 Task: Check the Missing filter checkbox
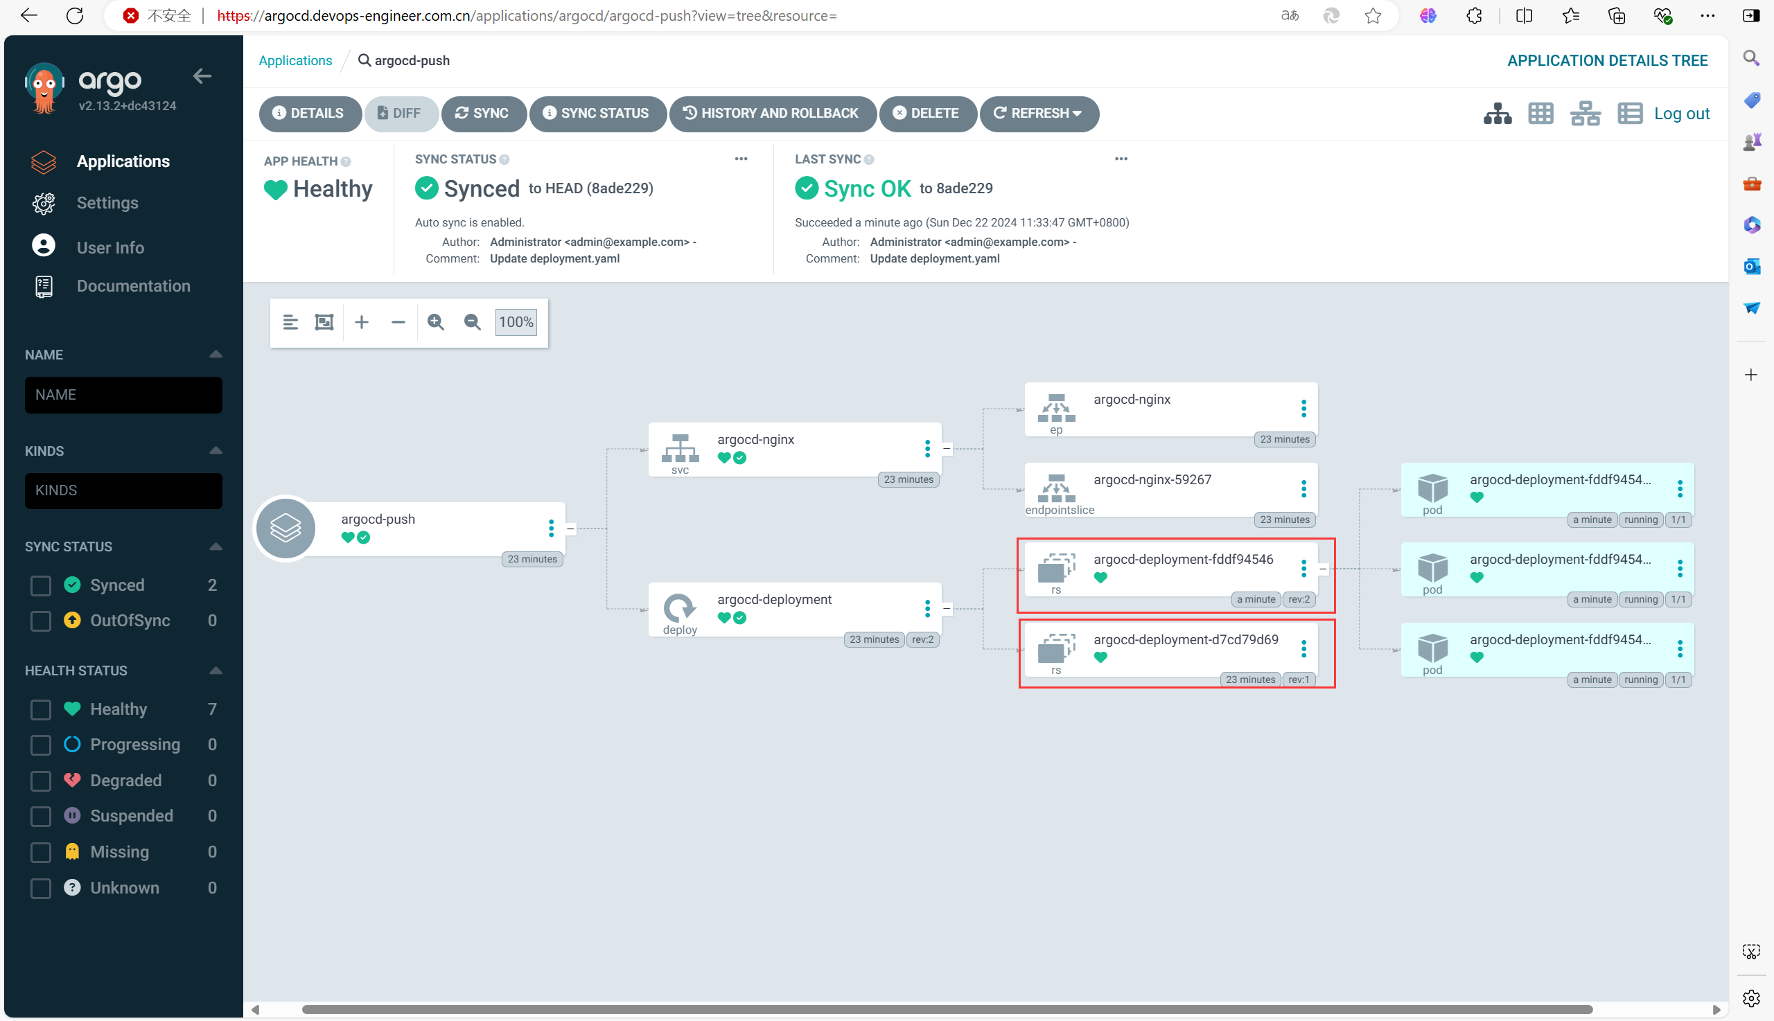point(41,853)
